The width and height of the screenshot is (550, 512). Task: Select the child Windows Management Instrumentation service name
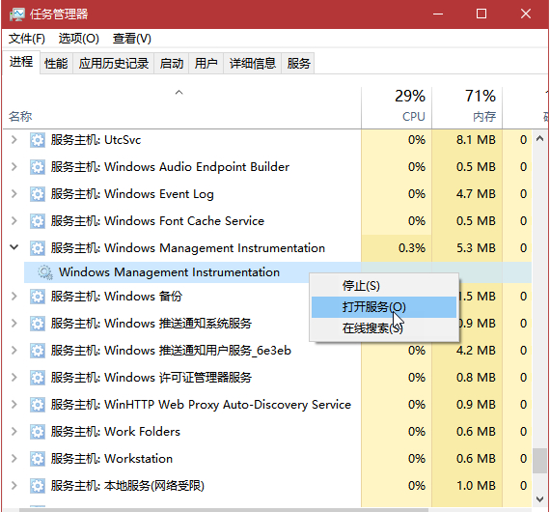point(169,272)
